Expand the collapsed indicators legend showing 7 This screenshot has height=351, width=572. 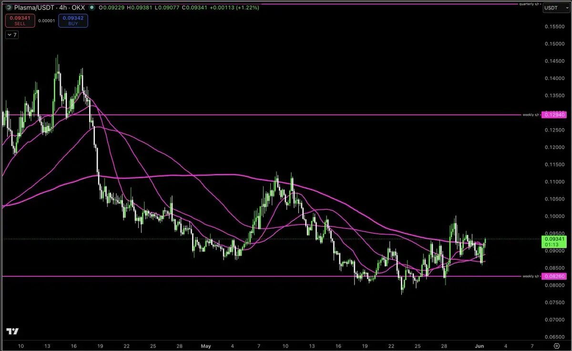click(12, 35)
